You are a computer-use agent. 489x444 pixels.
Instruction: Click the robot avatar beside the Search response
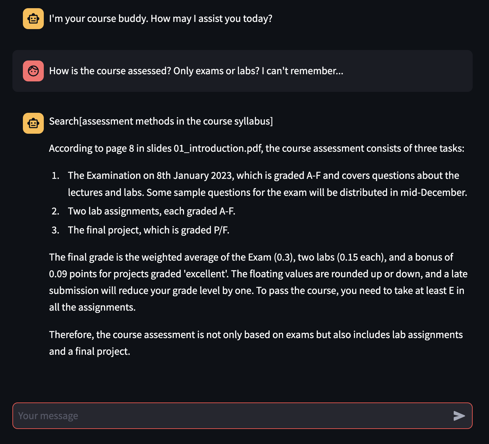pos(33,123)
